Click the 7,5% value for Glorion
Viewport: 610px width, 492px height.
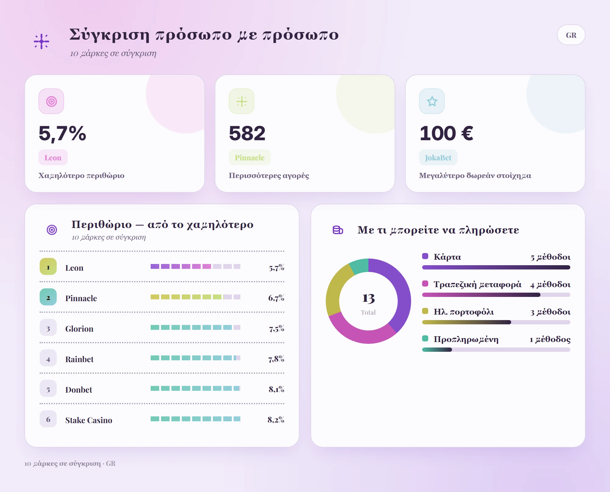(x=277, y=329)
